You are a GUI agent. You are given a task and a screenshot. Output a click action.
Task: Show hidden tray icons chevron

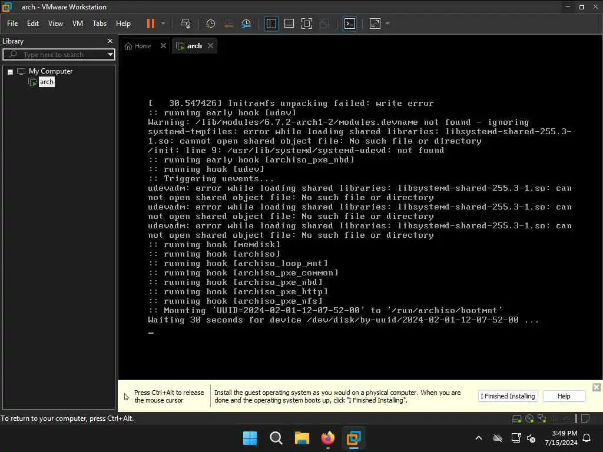479,438
